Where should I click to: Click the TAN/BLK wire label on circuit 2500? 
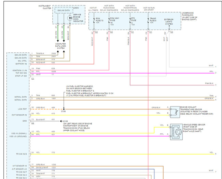click(40, 53)
